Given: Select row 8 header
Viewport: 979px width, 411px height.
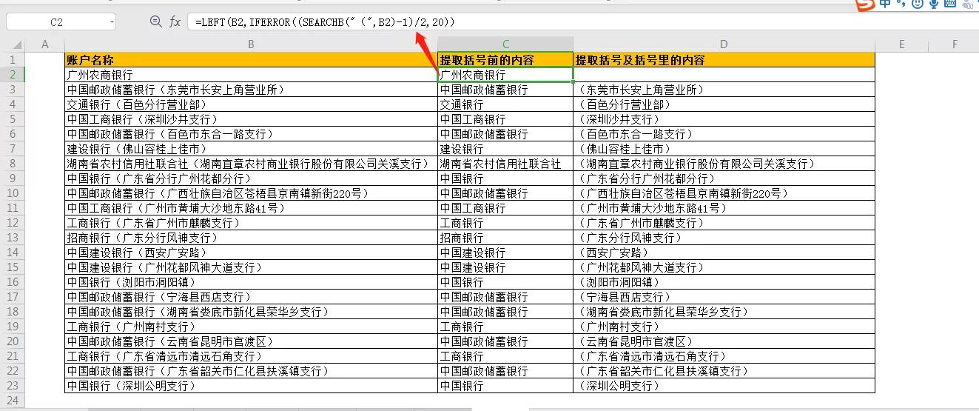Looking at the screenshot, I should [x=13, y=164].
